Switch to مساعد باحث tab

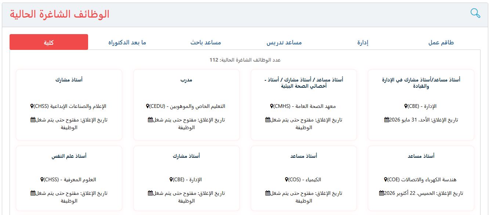206,43
